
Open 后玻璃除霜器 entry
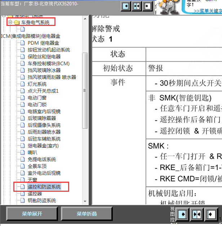tap(42, 118)
